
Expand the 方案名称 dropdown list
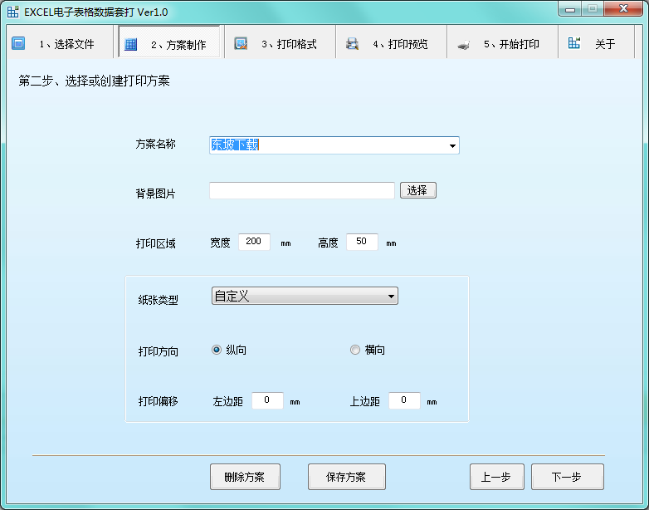click(x=452, y=146)
